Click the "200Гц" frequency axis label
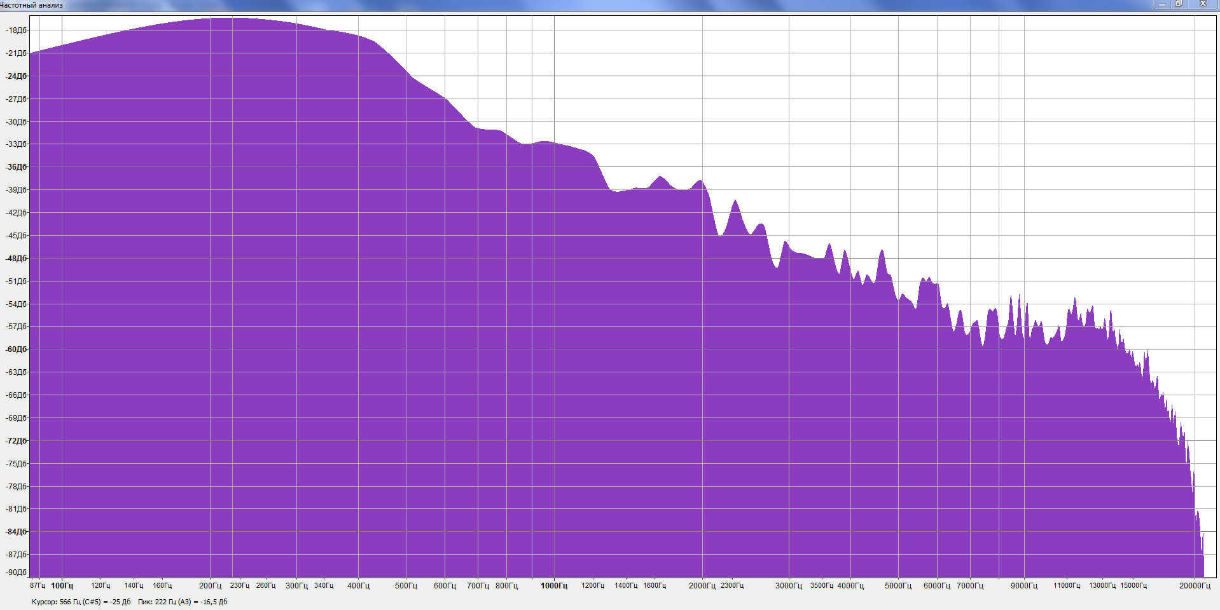Image resolution: width=1220 pixels, height=610 pixels. (211, 586)
